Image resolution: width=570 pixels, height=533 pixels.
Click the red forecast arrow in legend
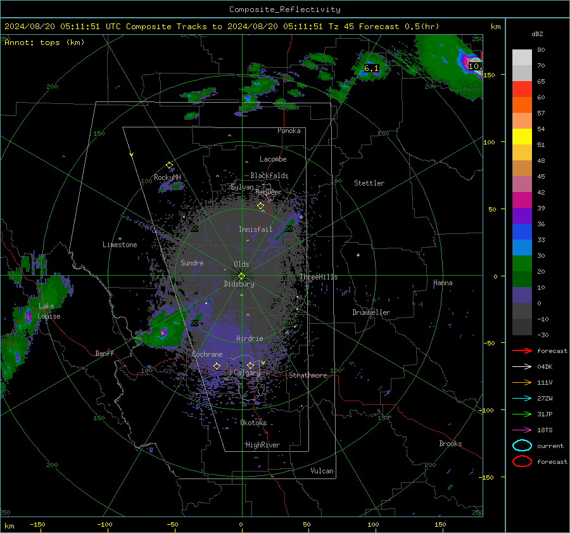click(x=522, y=350)
